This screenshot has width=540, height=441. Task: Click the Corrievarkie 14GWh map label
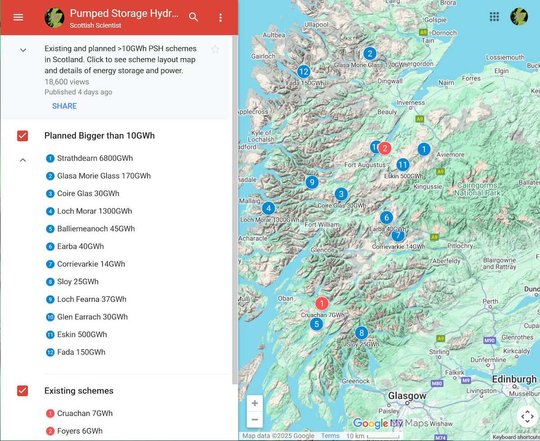click(399, 247)
